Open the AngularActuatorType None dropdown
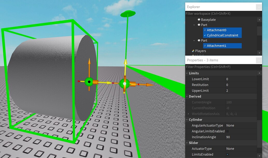The height and width of the screenshot is (158, 268). click(x=241, y=126)
